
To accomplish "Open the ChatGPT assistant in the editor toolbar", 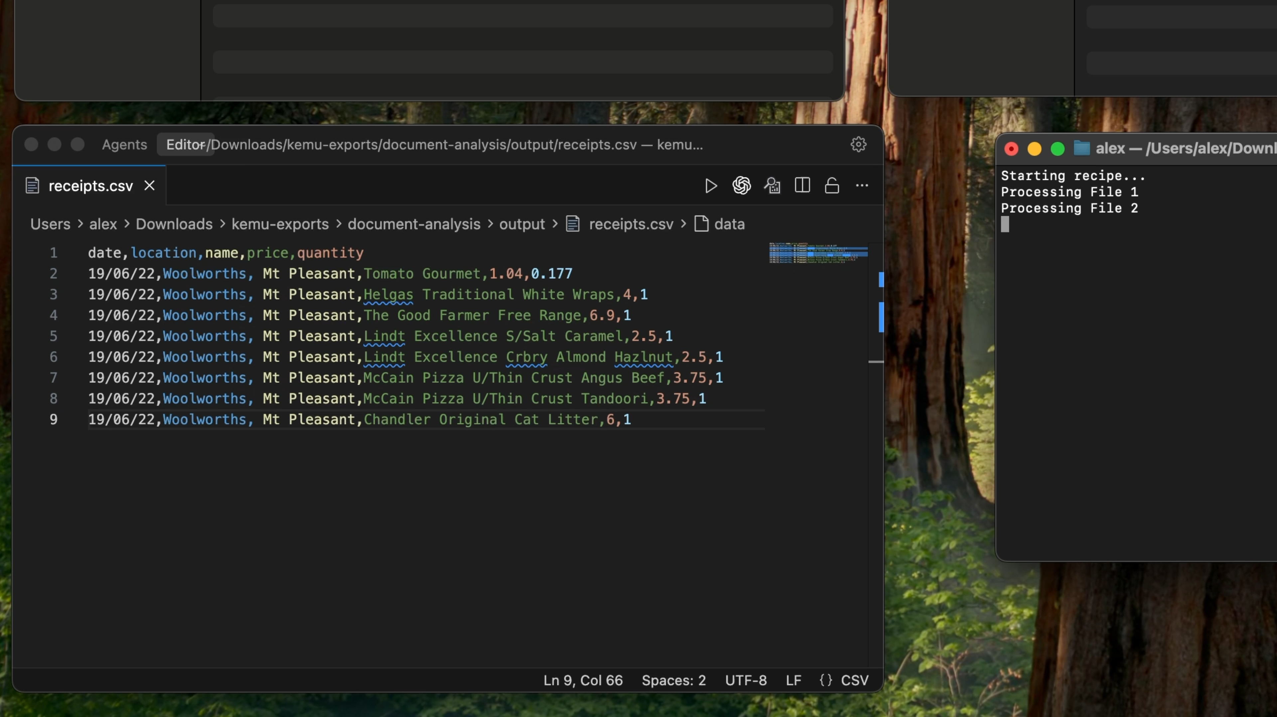I will click(x=742, y=186).
